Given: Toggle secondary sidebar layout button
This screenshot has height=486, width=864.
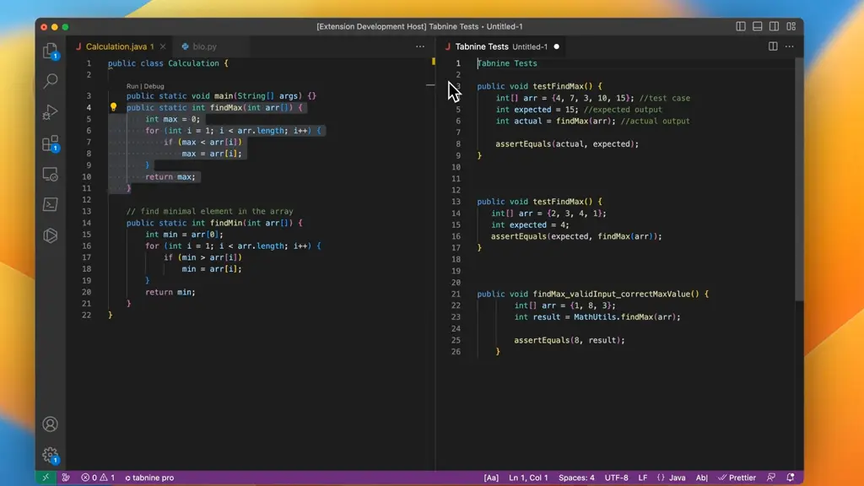Looking at the screenshot, I should coord(775,26).
